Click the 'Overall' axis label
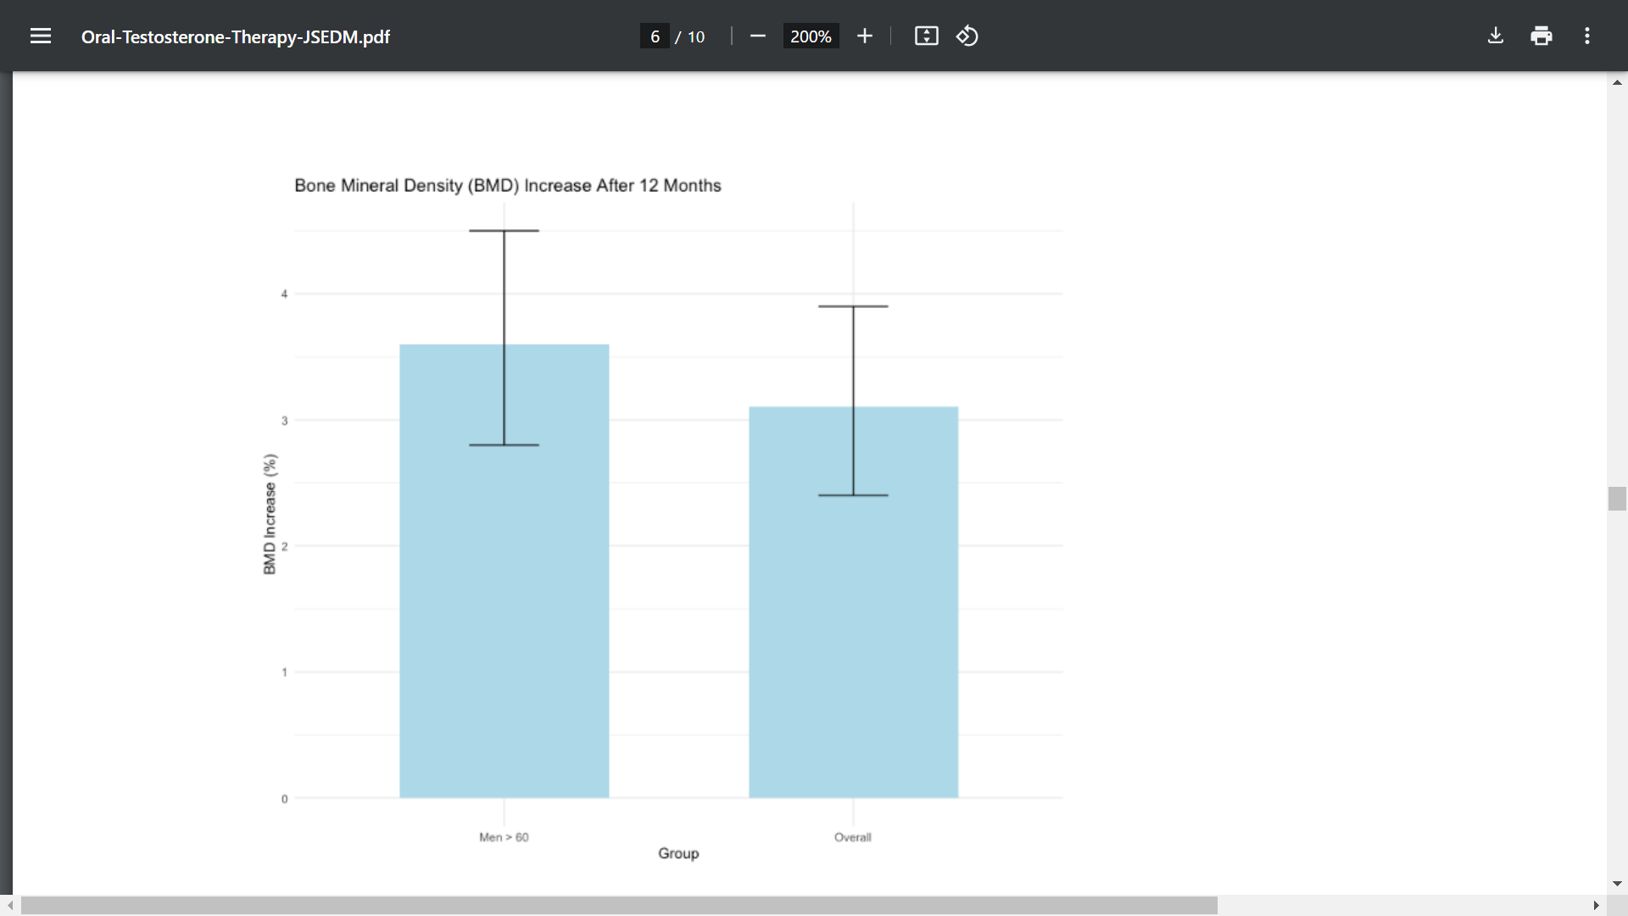1628x916 pixels. tap(853, 837)
